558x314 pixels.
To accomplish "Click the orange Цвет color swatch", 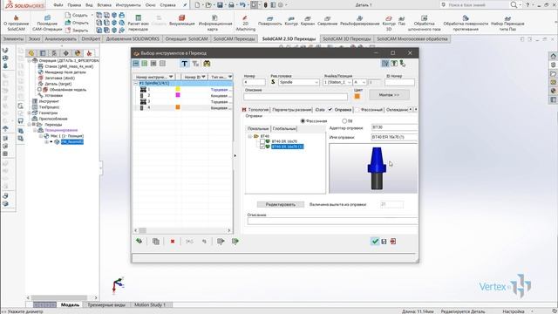I will tap(357, 96).
